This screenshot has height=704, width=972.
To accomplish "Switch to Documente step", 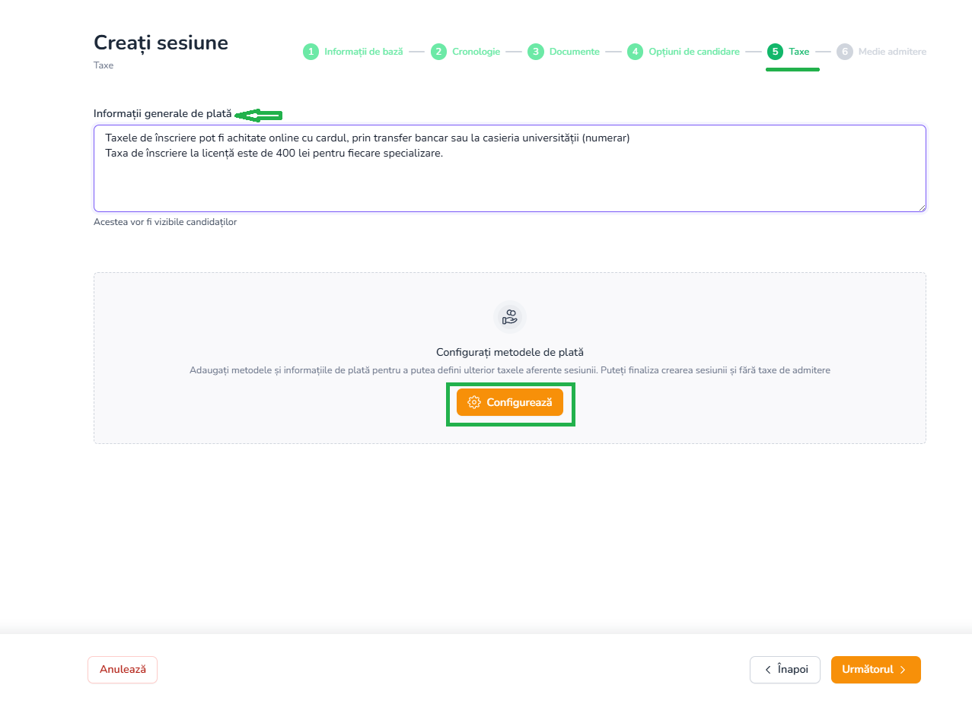I will click(x=575, y=52).
